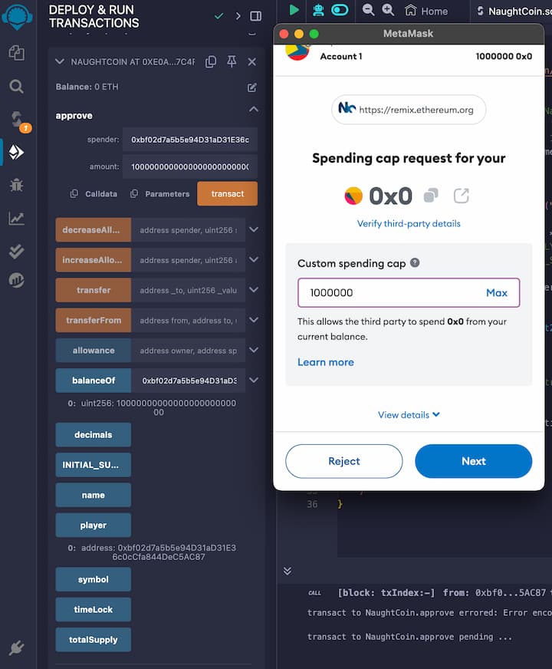Image resolution: width=552 pixels, height=669 pixels.
Task: Click the increaseAllowance function button
Action: click(94, 260)
